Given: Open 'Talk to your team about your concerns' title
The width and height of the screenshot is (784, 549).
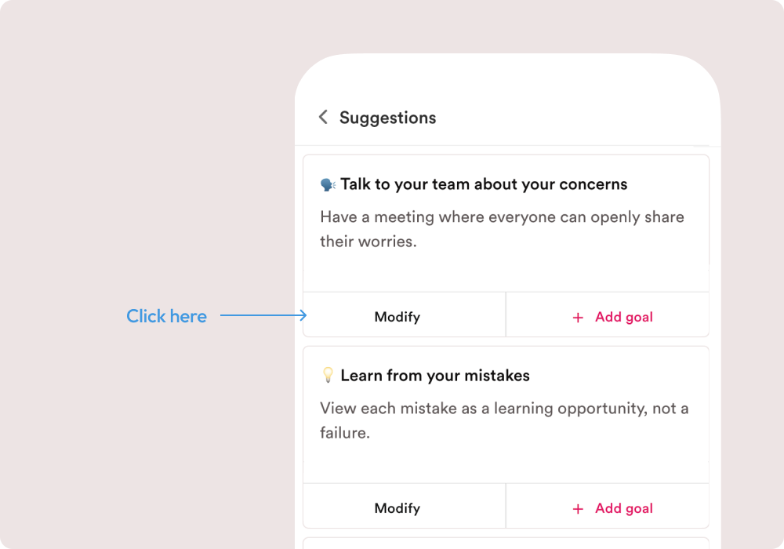Looking at the screenshot, I should (484, 184).
